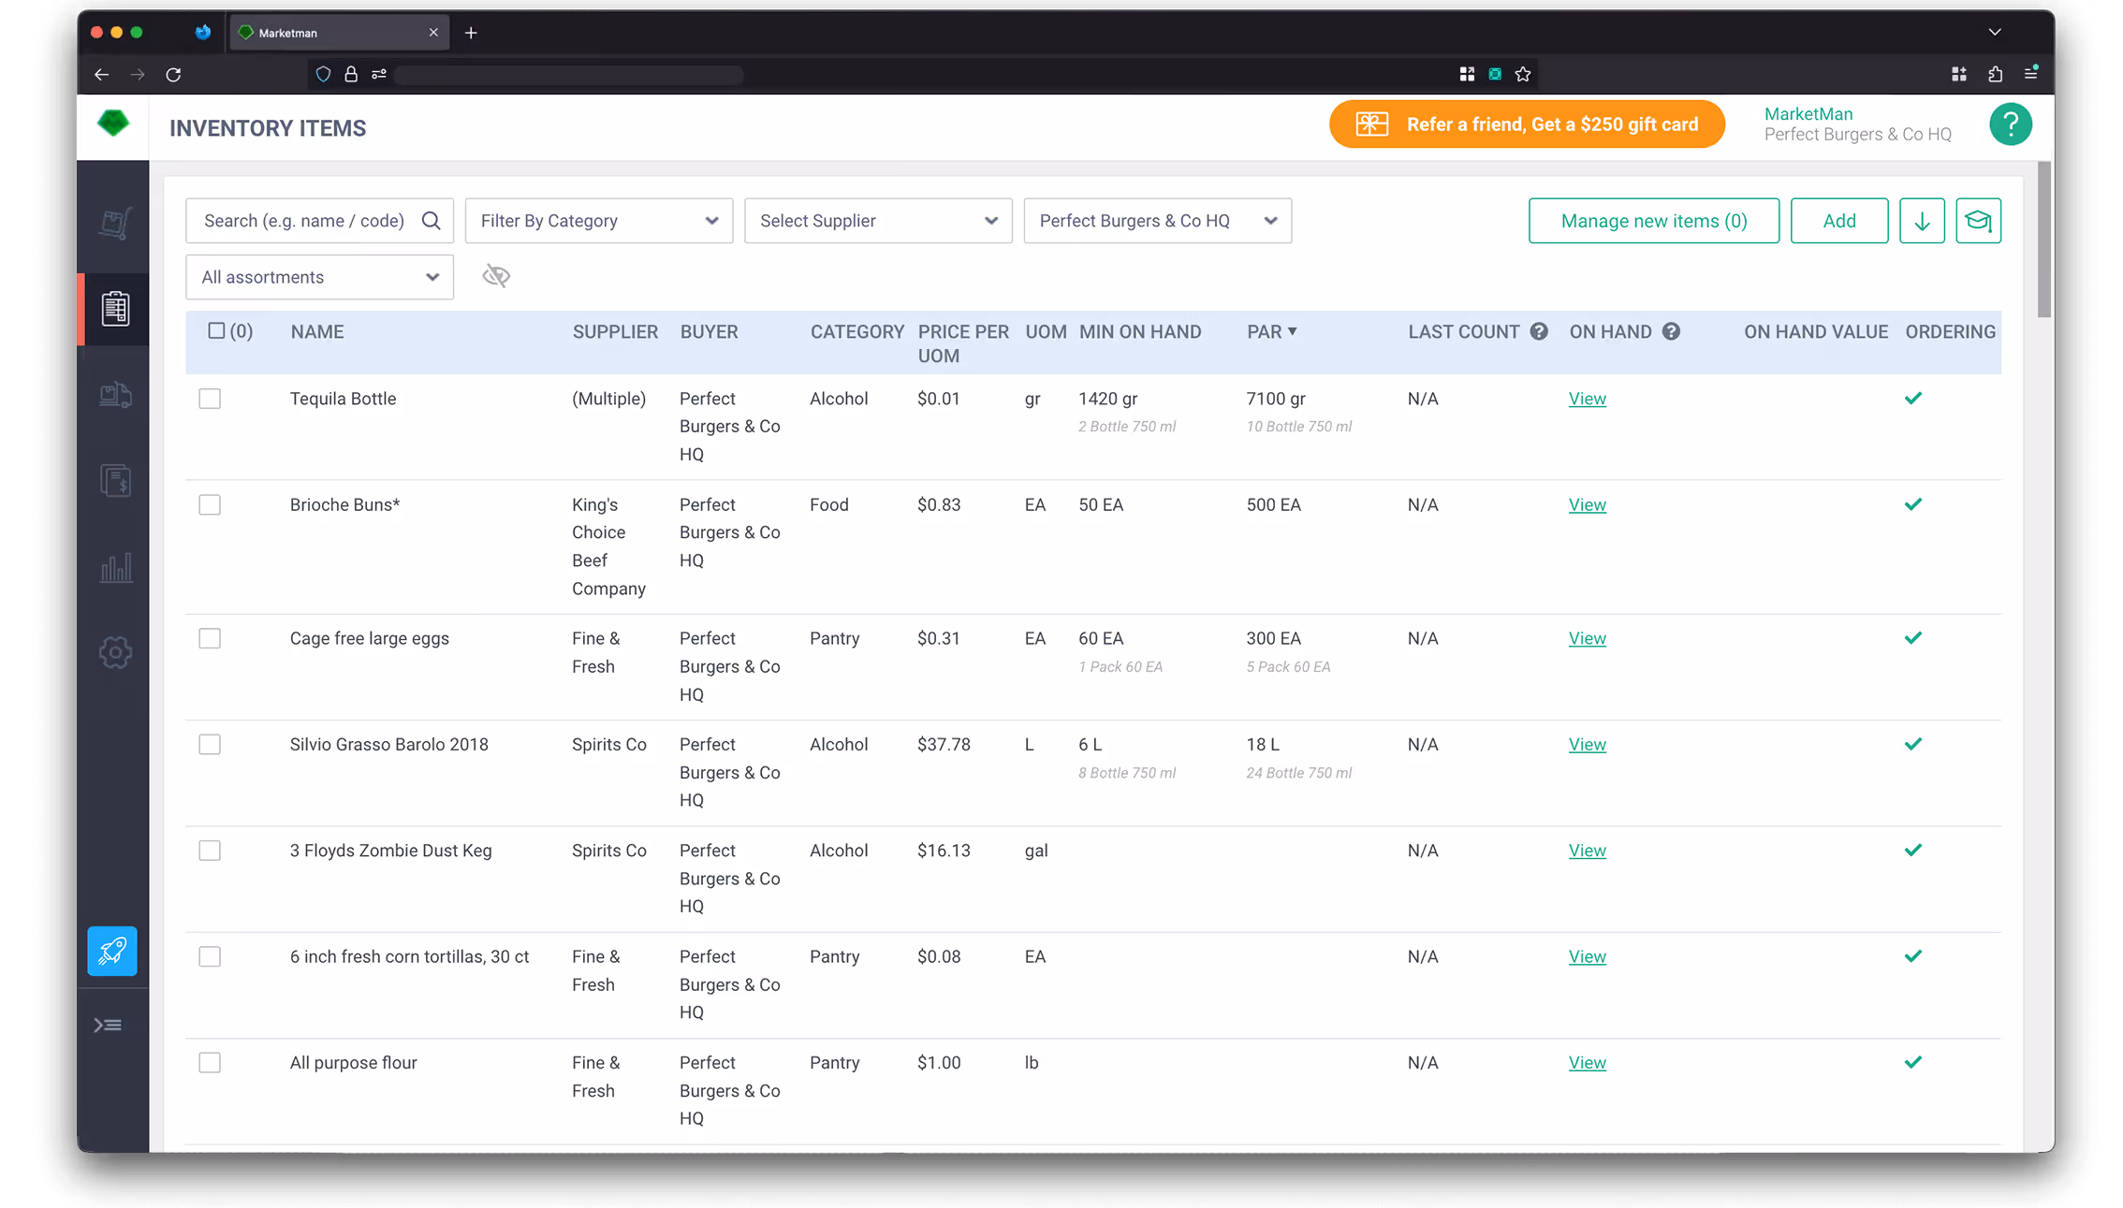Click the browser extensions puzzle icon
The height and width of the screenshot is (1208, 2123).
point(1995,74)
